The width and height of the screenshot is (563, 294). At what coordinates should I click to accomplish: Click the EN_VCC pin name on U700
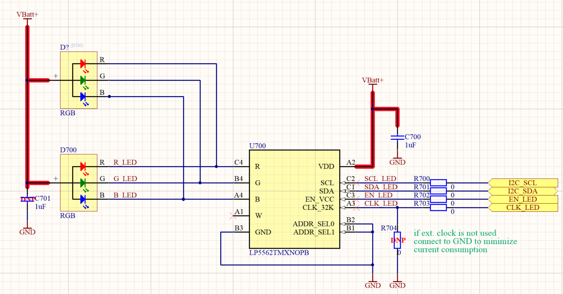point(320,200)
